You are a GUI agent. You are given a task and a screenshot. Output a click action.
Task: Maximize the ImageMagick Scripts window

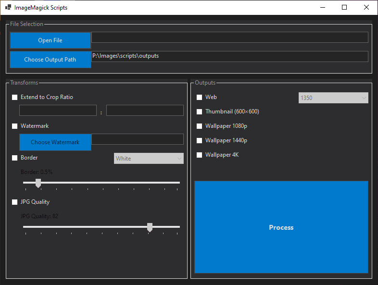(x=344, y=8)
